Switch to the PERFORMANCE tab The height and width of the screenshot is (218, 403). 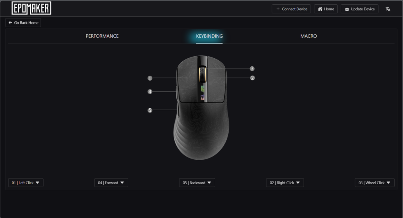pos(102,36)
